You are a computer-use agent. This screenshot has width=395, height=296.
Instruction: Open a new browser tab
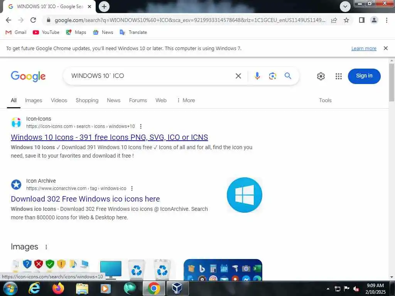coord(104,7)
